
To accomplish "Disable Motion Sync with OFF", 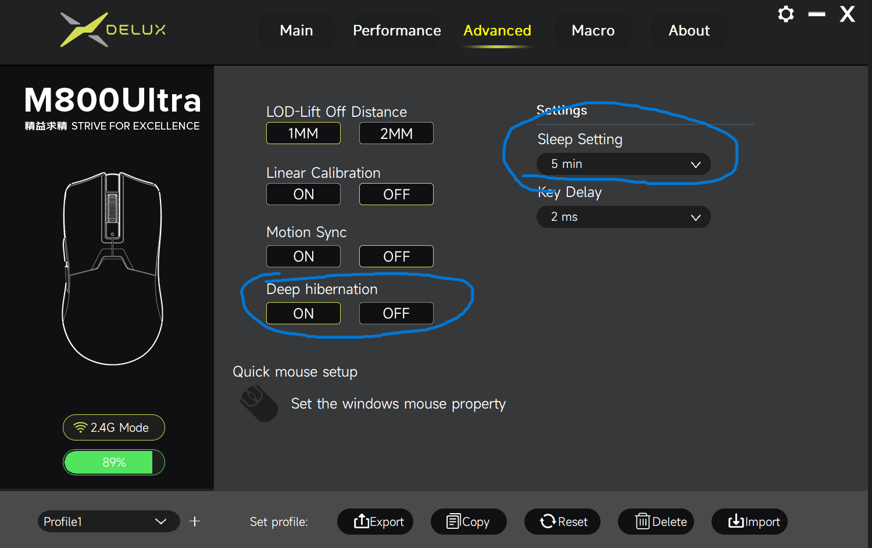I will click(x=396, y=256).
